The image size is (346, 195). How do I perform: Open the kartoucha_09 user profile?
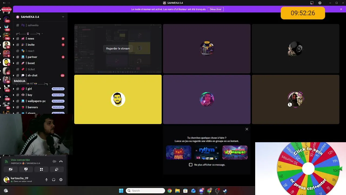22,180
